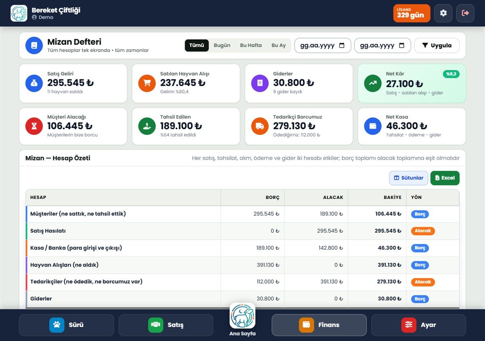Select the Satış Hasılatı row name
Screen dimensions: 485x341
click(48, 231)
